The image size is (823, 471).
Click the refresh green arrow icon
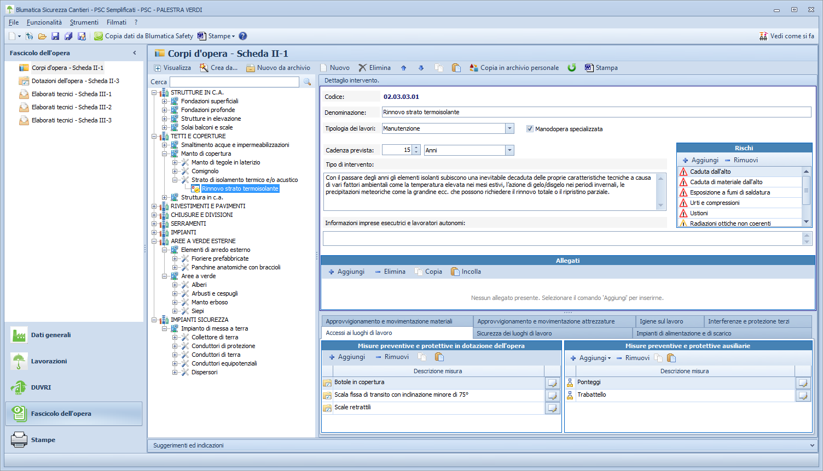click(x=572, y=68)
